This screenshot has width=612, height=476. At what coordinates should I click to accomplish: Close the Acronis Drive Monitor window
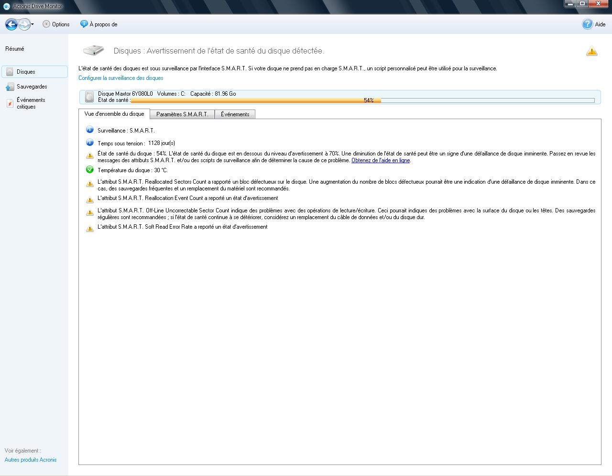(x=599, y=4)
